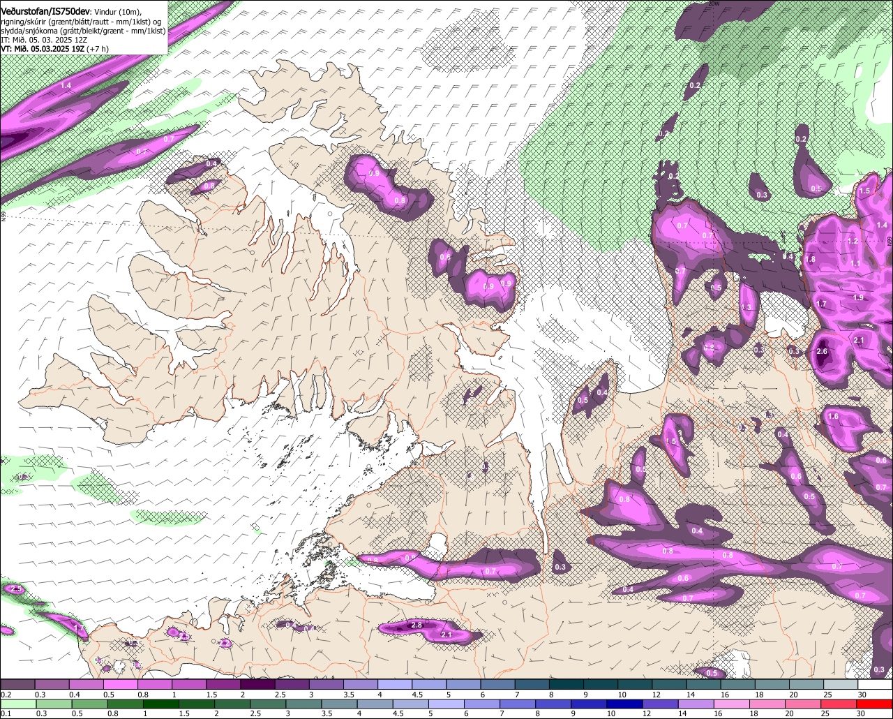Click the '0.1' label under rain legend
Viewport: 893px width, 719px height.
click(6, 714)
